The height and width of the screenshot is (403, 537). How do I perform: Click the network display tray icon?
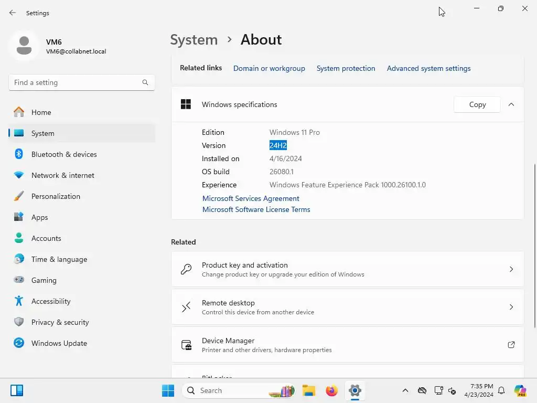[438, 390]
